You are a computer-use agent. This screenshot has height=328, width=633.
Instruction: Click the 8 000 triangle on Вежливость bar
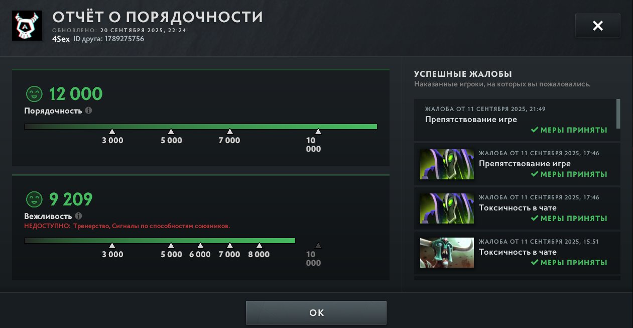point(259,246)
